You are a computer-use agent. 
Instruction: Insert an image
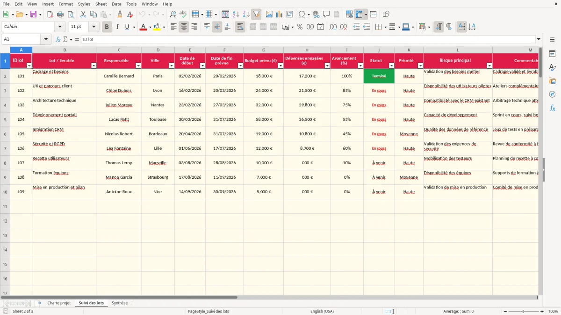pos(269,14)
